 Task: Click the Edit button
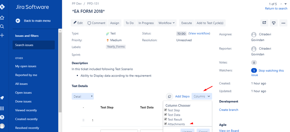click(78, 23)
